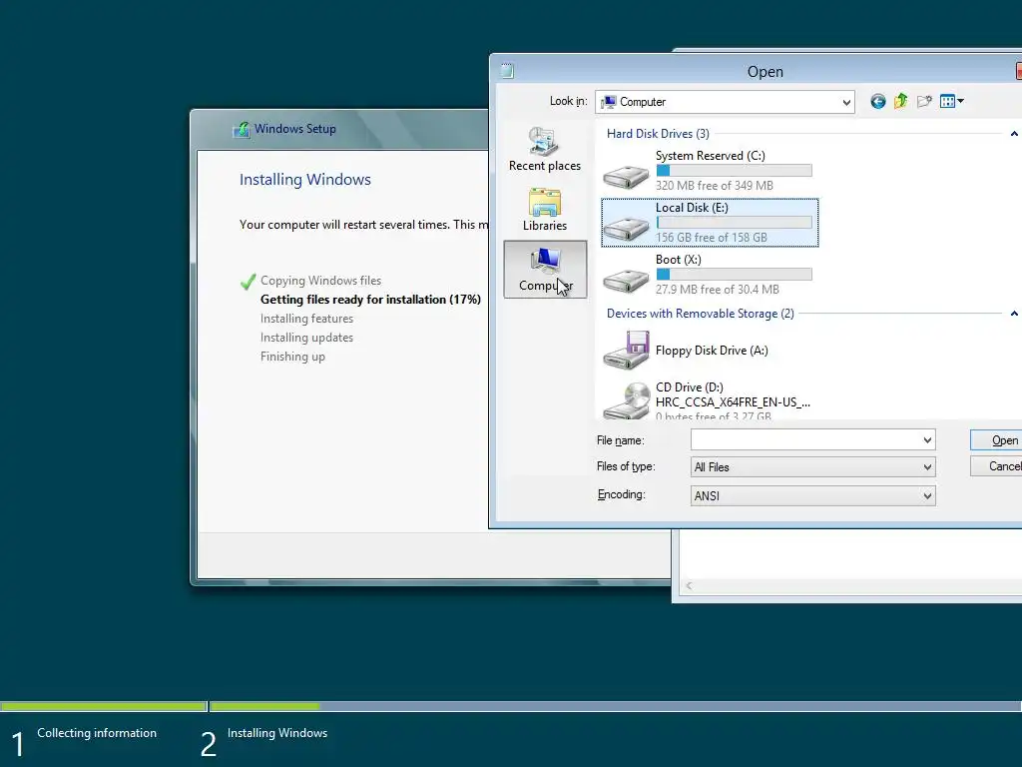Click the HRC_CCSA_X64FRE_EN-US label

[733, 401]
